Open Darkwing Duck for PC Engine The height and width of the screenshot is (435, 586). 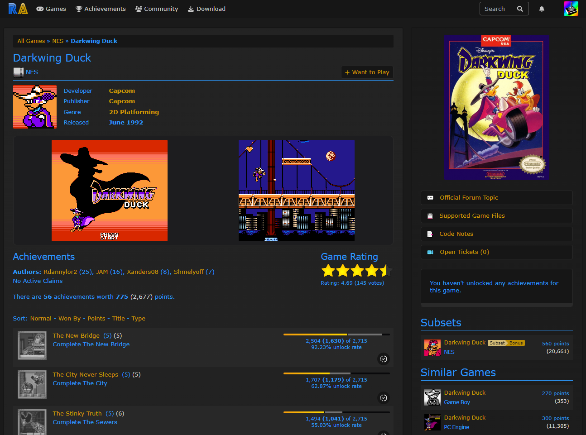[465, 417]
